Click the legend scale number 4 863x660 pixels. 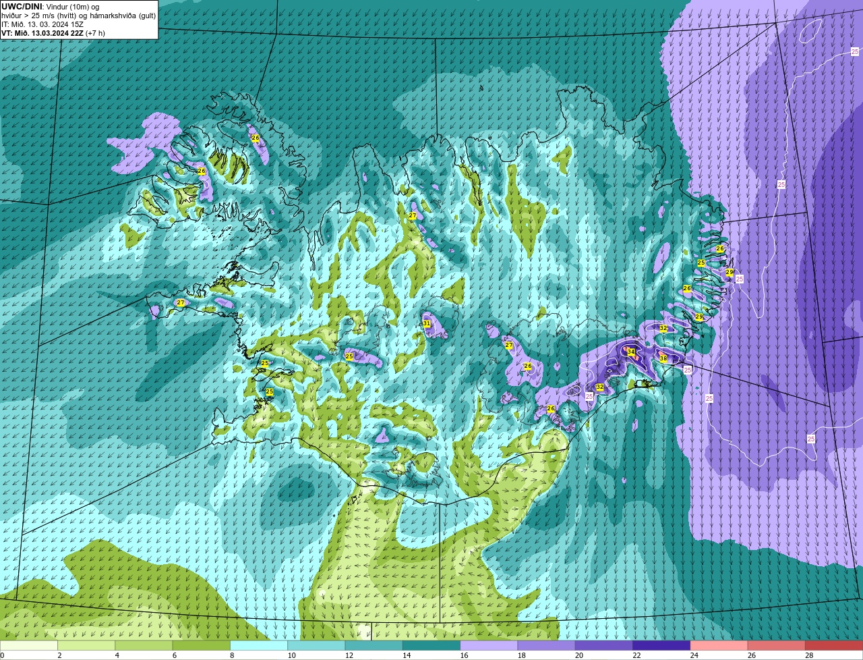[x=117, y=655]
